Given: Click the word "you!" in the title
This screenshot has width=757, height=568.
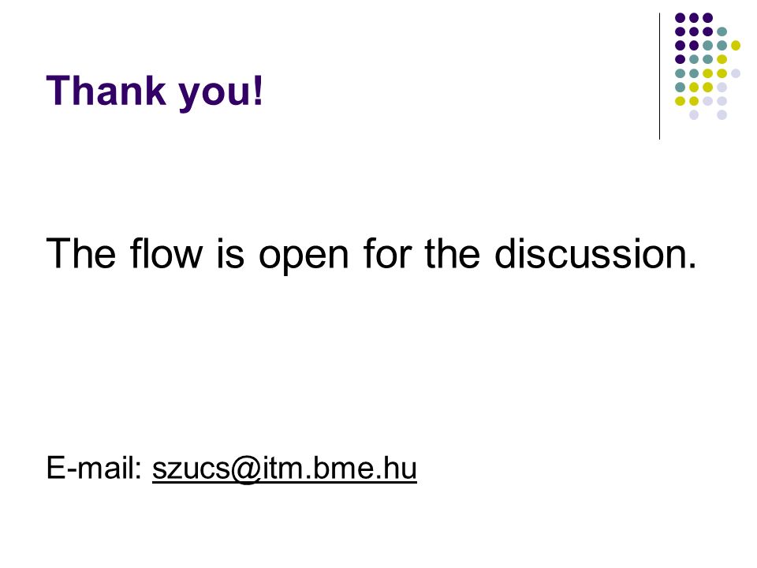Looking at the screenshot, I should [x=221, y=93].
